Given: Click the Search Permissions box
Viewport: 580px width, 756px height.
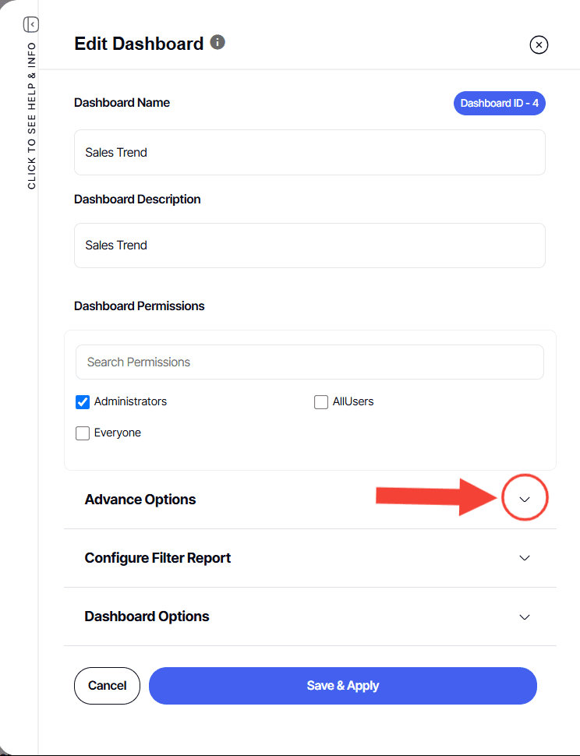Looking at the screenshot, I should [309, 362].
